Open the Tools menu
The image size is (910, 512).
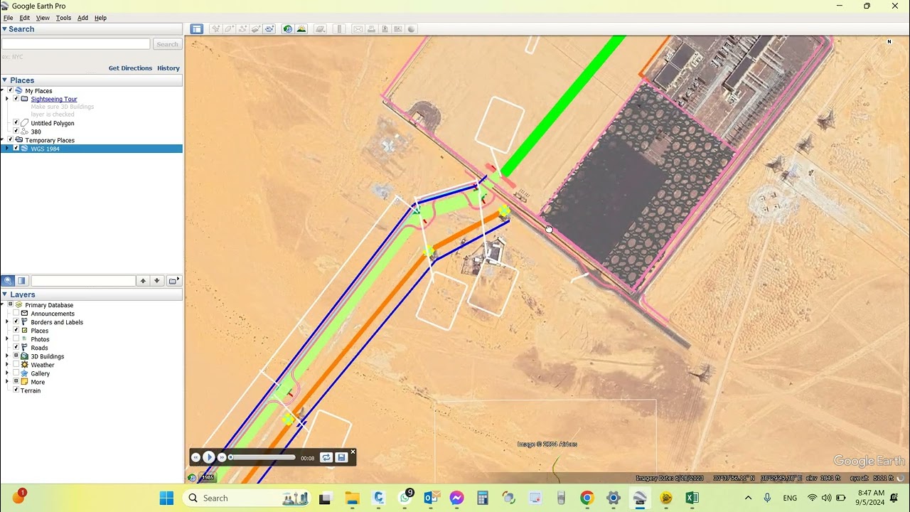coord(63,18)
